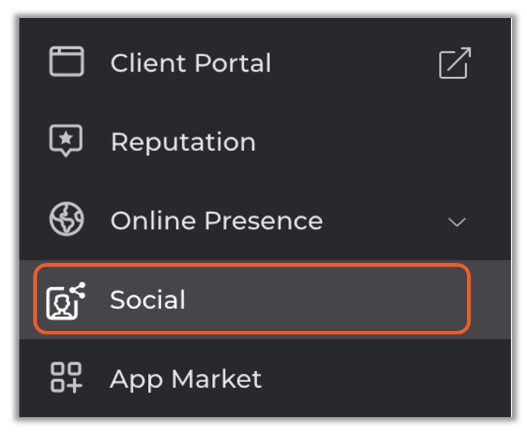
Task: Go to App Market text label
Action: click(x=186, y=379)
